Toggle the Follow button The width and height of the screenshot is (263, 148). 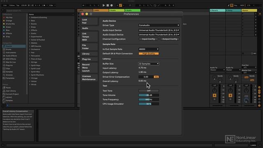(12, 5)
